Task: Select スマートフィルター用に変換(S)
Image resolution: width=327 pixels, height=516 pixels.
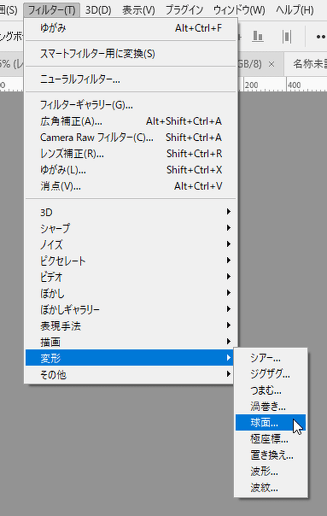Action: pos(97,54)
